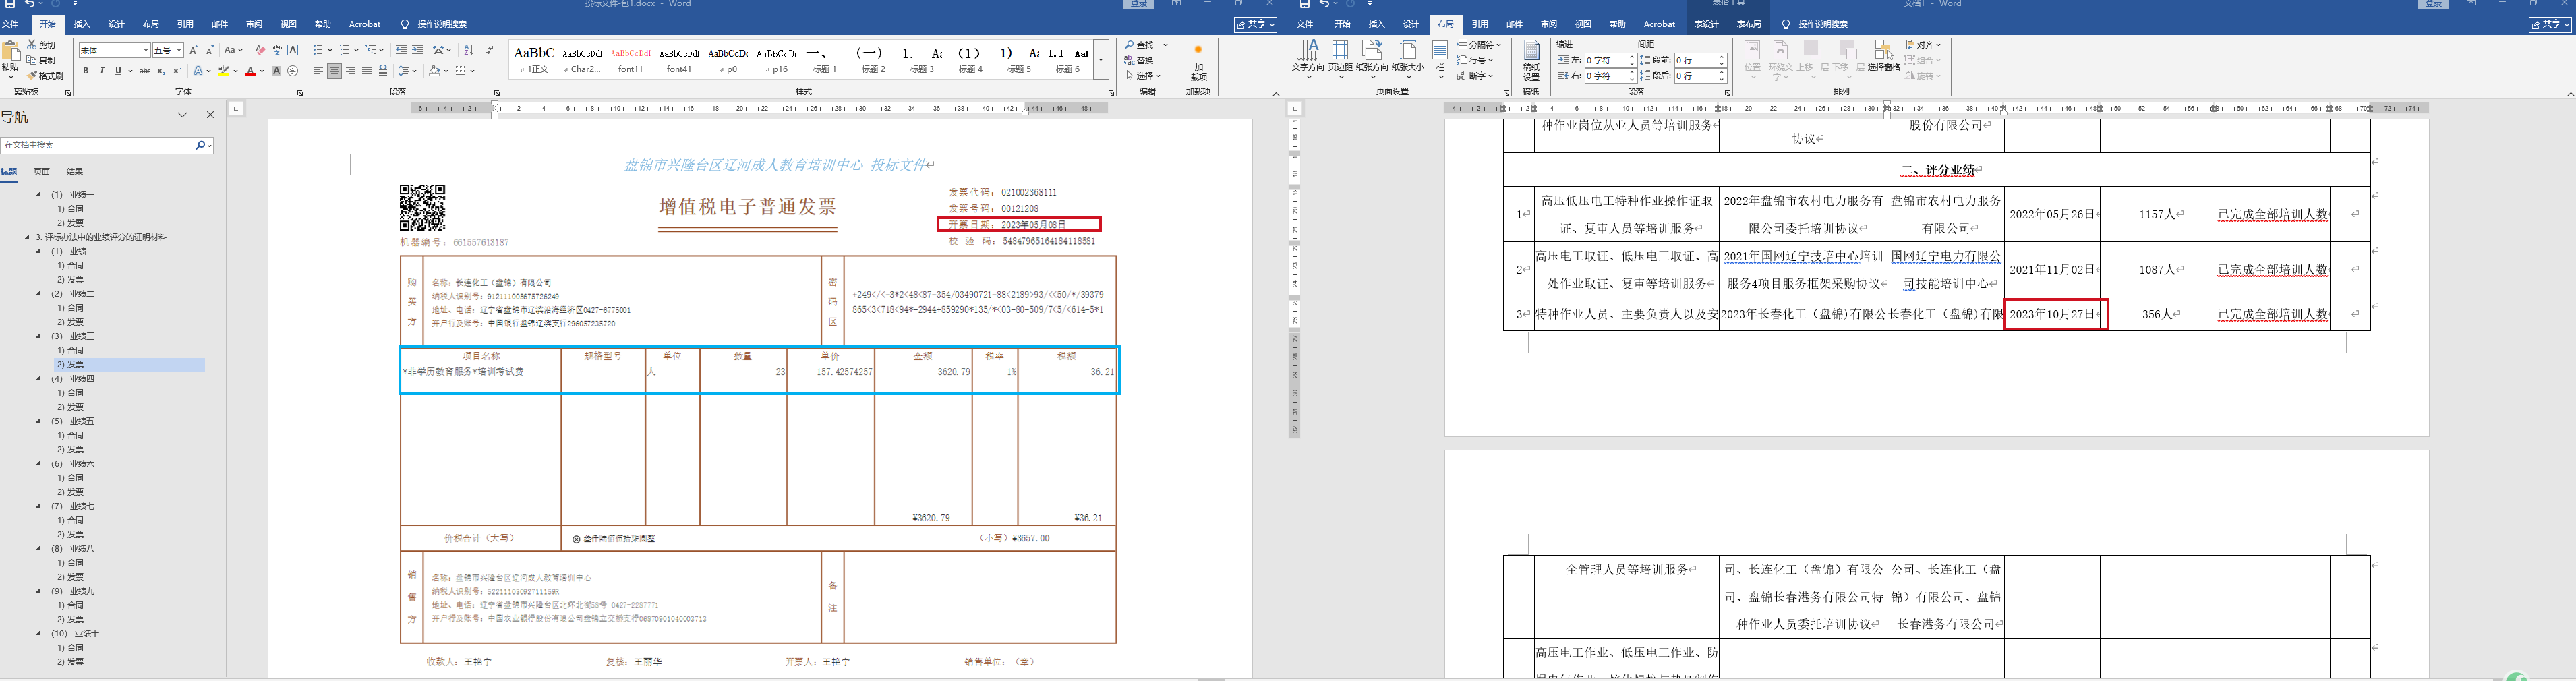Open the underline style dropdown arrow

coord(129,71)
